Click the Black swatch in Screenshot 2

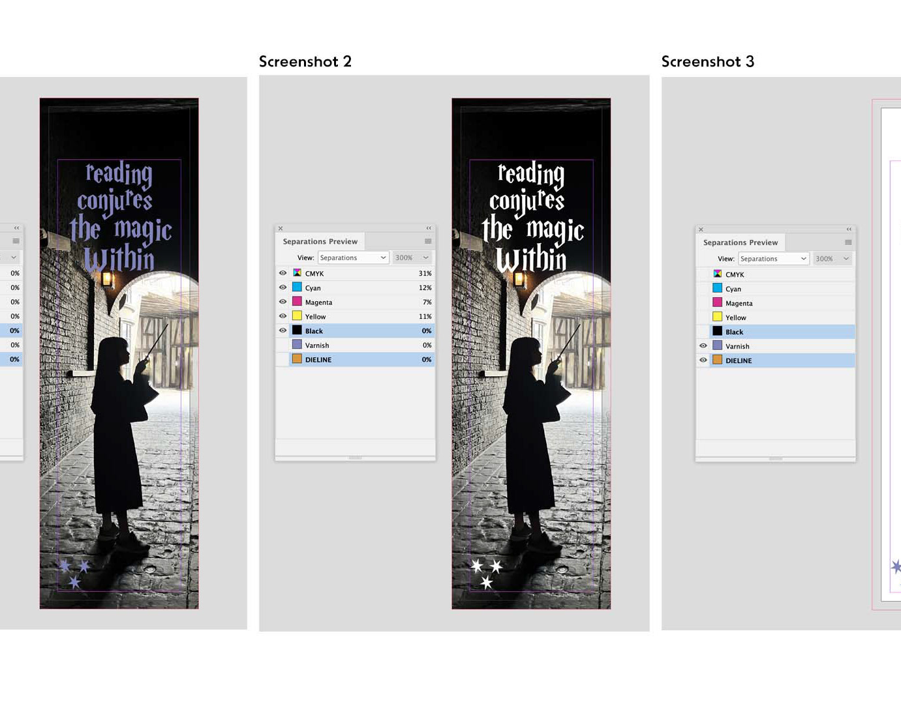click(x=297, y=330)
